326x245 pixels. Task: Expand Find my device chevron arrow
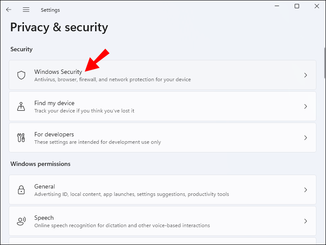click(x=306, y=106)
